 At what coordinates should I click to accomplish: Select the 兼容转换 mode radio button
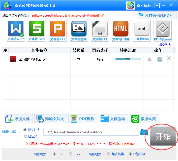[x=109, y=154]
